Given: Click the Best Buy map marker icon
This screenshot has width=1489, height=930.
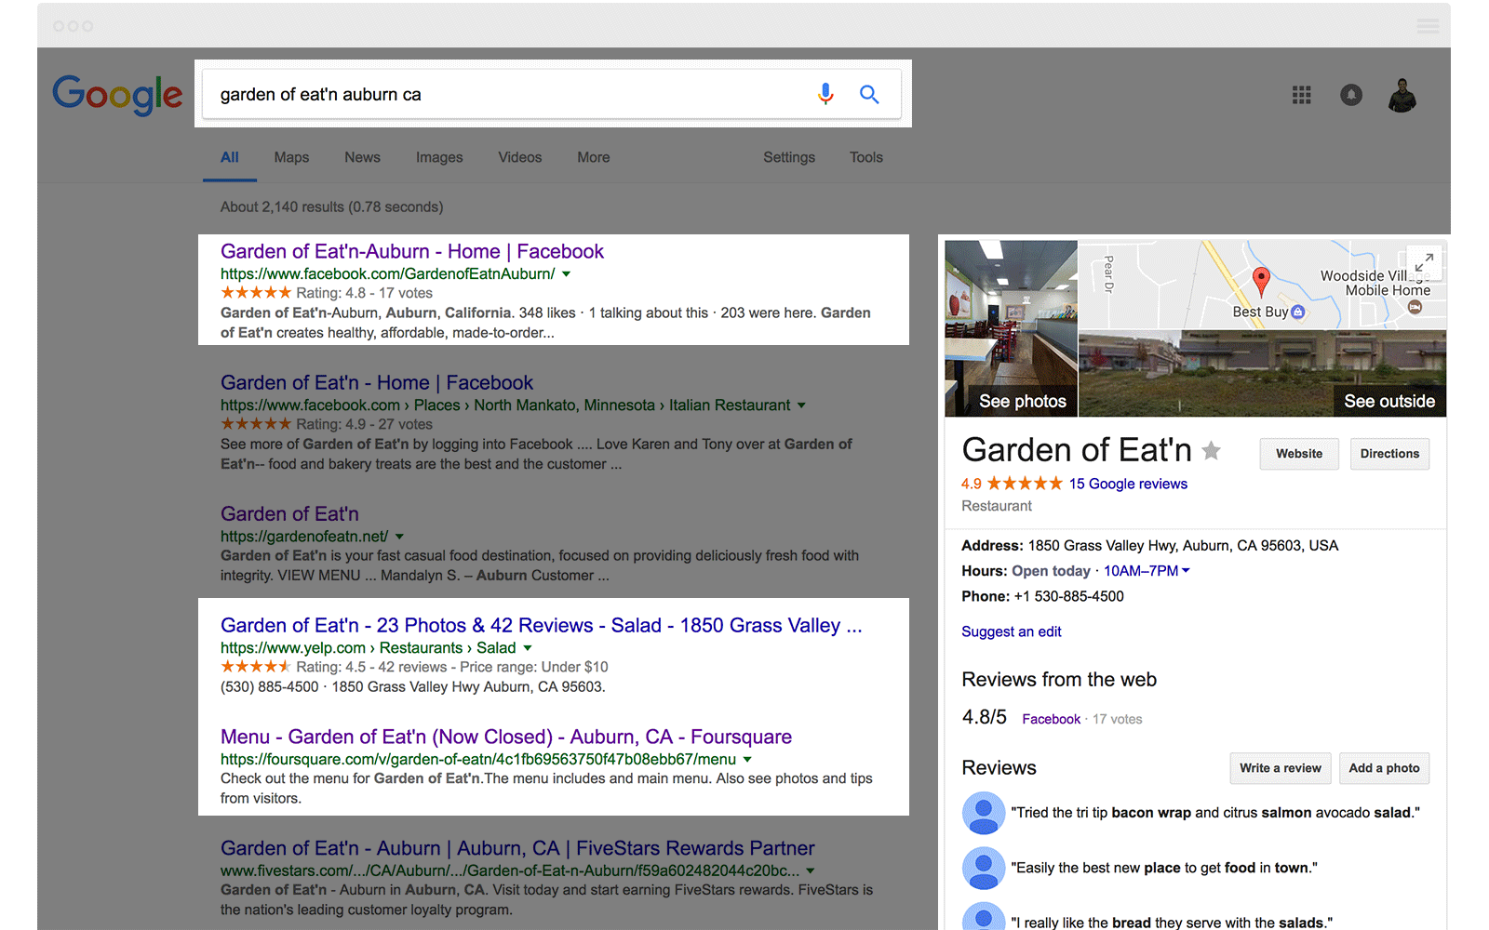Looking at the screenshot, I should tap(1298, 312).
